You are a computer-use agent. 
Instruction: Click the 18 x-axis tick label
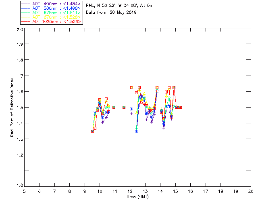pyautogui.click(x=221, y=191)
